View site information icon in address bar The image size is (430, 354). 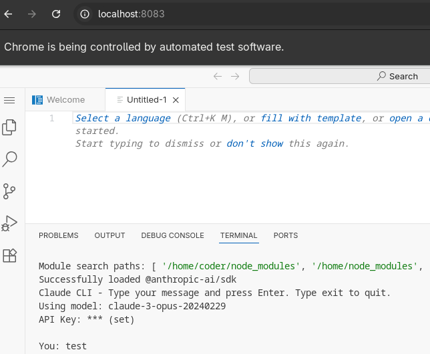85,14
